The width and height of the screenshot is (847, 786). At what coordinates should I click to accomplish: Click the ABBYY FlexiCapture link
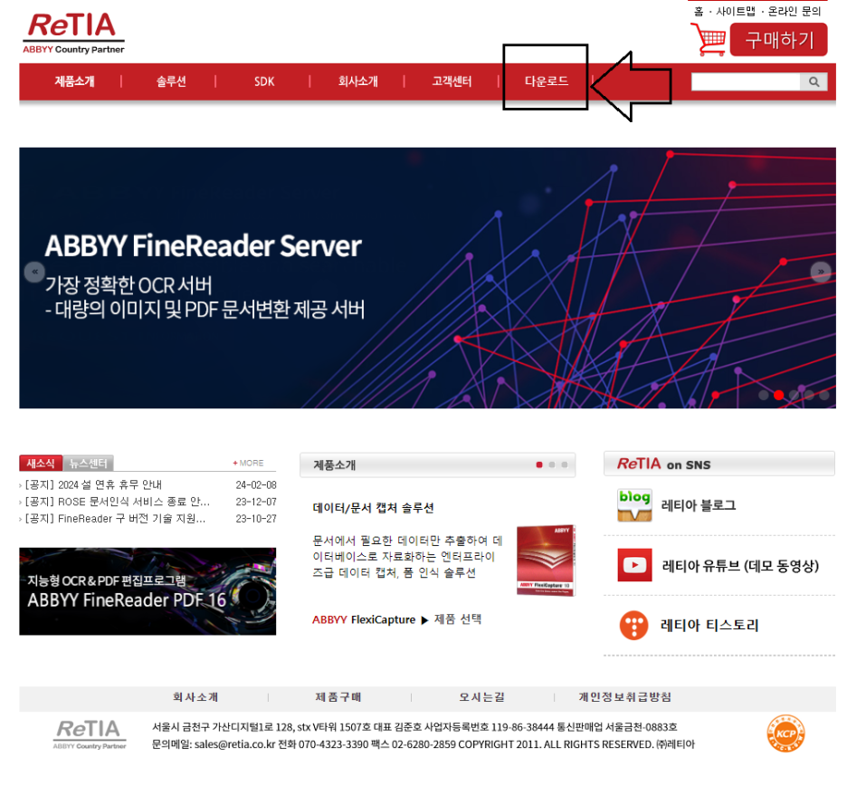pyautogui.click(x=364, y=620)
